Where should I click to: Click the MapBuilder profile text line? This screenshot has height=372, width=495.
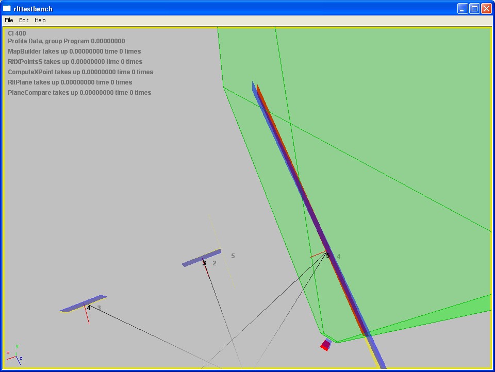point(74,52)
